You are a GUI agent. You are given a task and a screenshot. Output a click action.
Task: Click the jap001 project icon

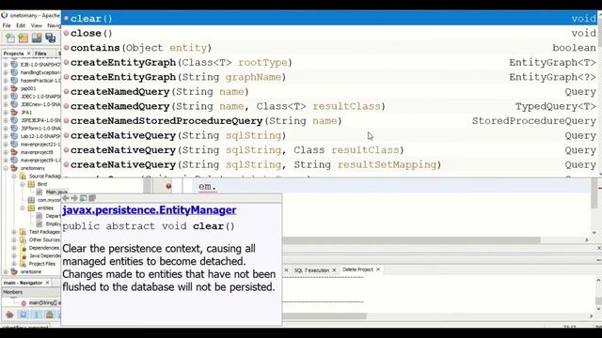point(14,88)
